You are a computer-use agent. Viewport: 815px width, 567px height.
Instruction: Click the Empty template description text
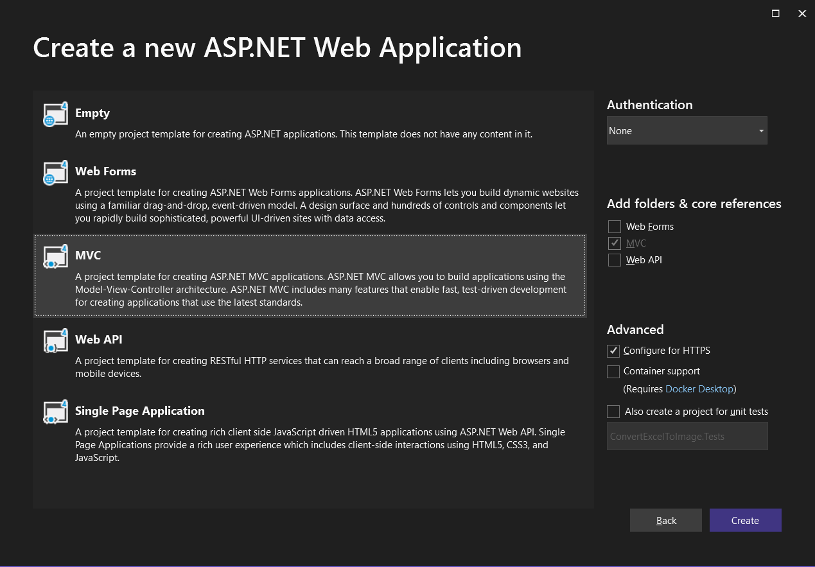tap(304, 134)
